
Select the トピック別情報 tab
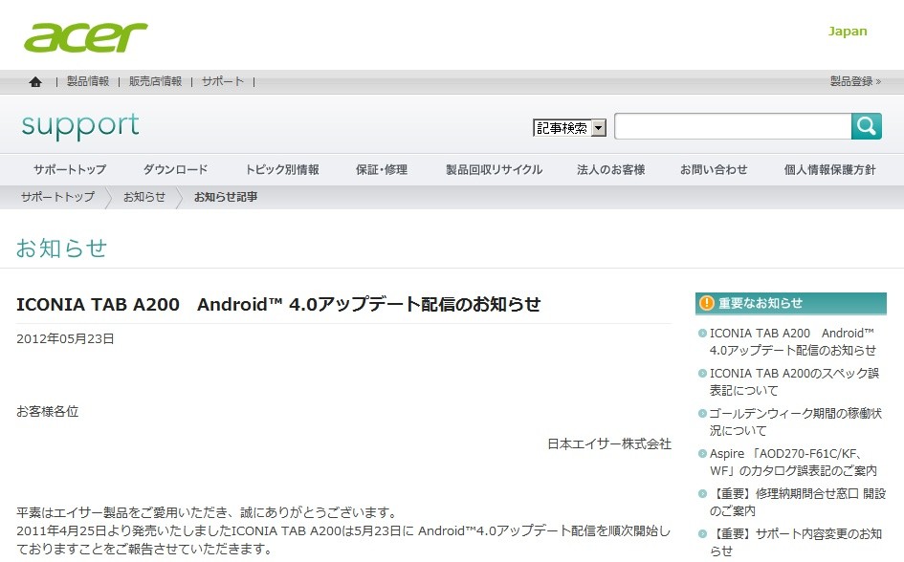coord(282,169)
